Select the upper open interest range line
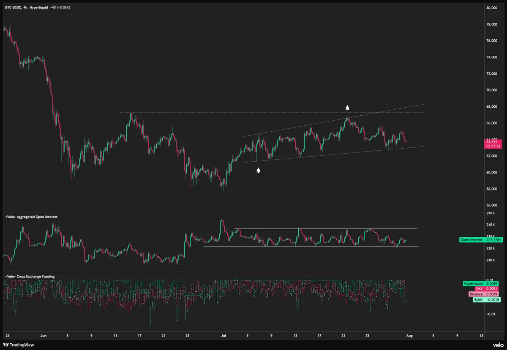The height and width of the screenshot is (350, 507). (326, 229)
